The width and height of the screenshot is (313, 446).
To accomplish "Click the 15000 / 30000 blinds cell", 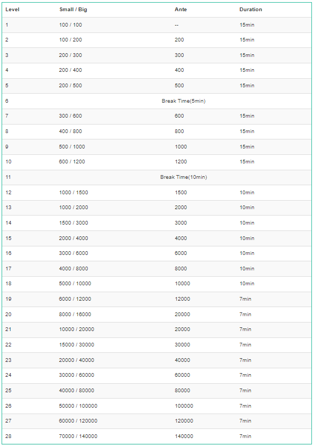I will pyautogui.click(x=77, y=345).
